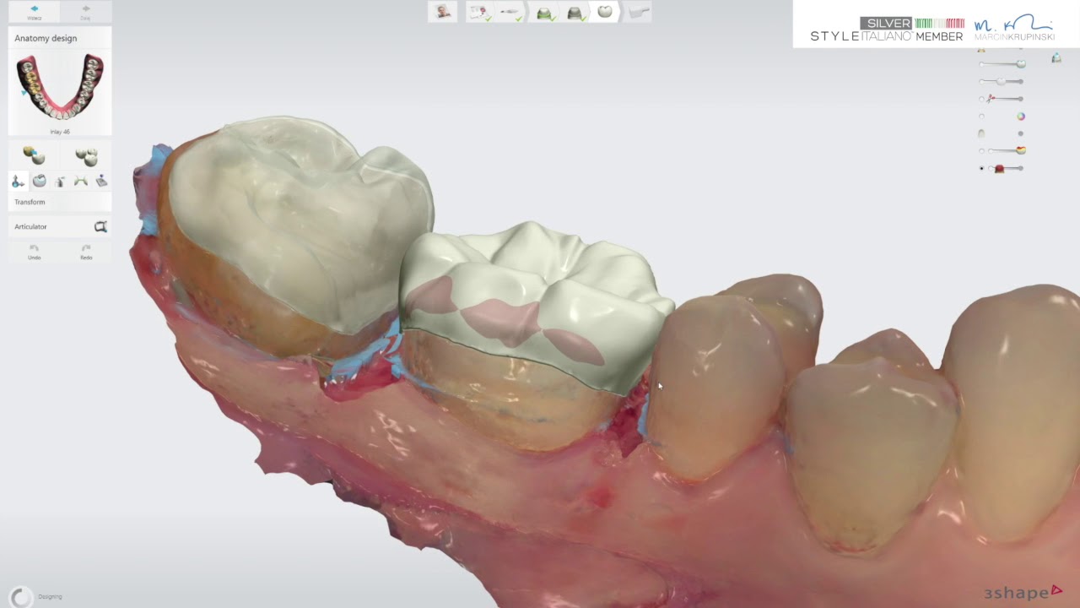Undo the last design action

pyautogui.click(x=34, y=252)
